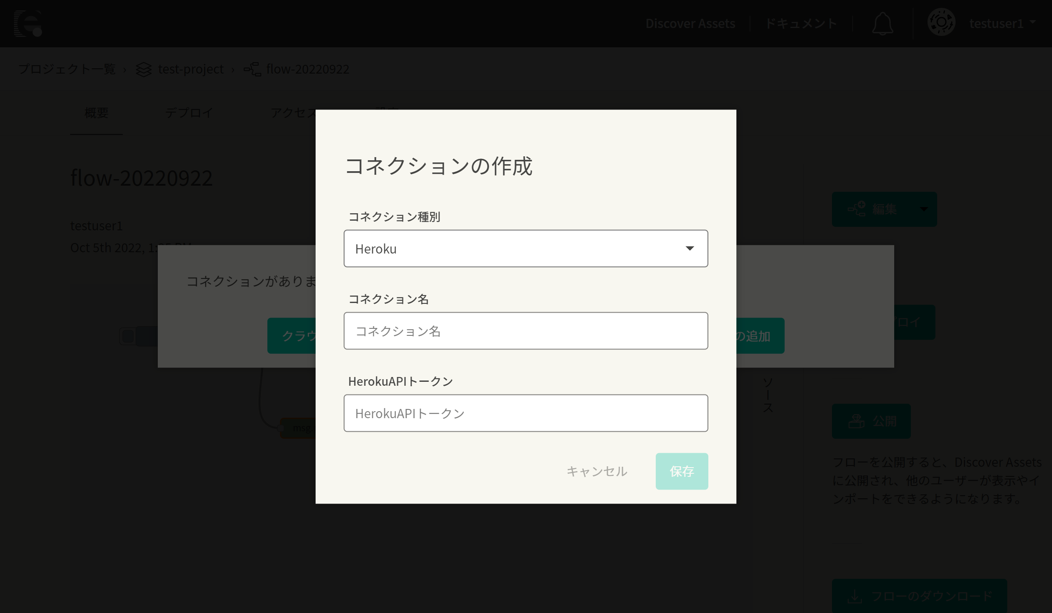Viewport: 1052px width, 613px height.
Task: Click the 保存 button in the dialog
Action: pos(682,471)
